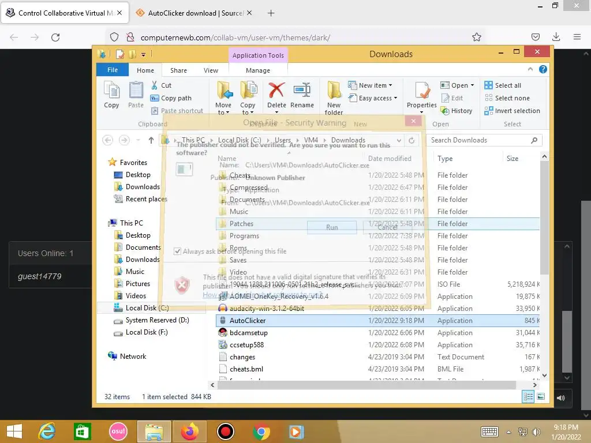Switch to details view icon in status bar
Screen dimensions: 591x443
point(528,396)
